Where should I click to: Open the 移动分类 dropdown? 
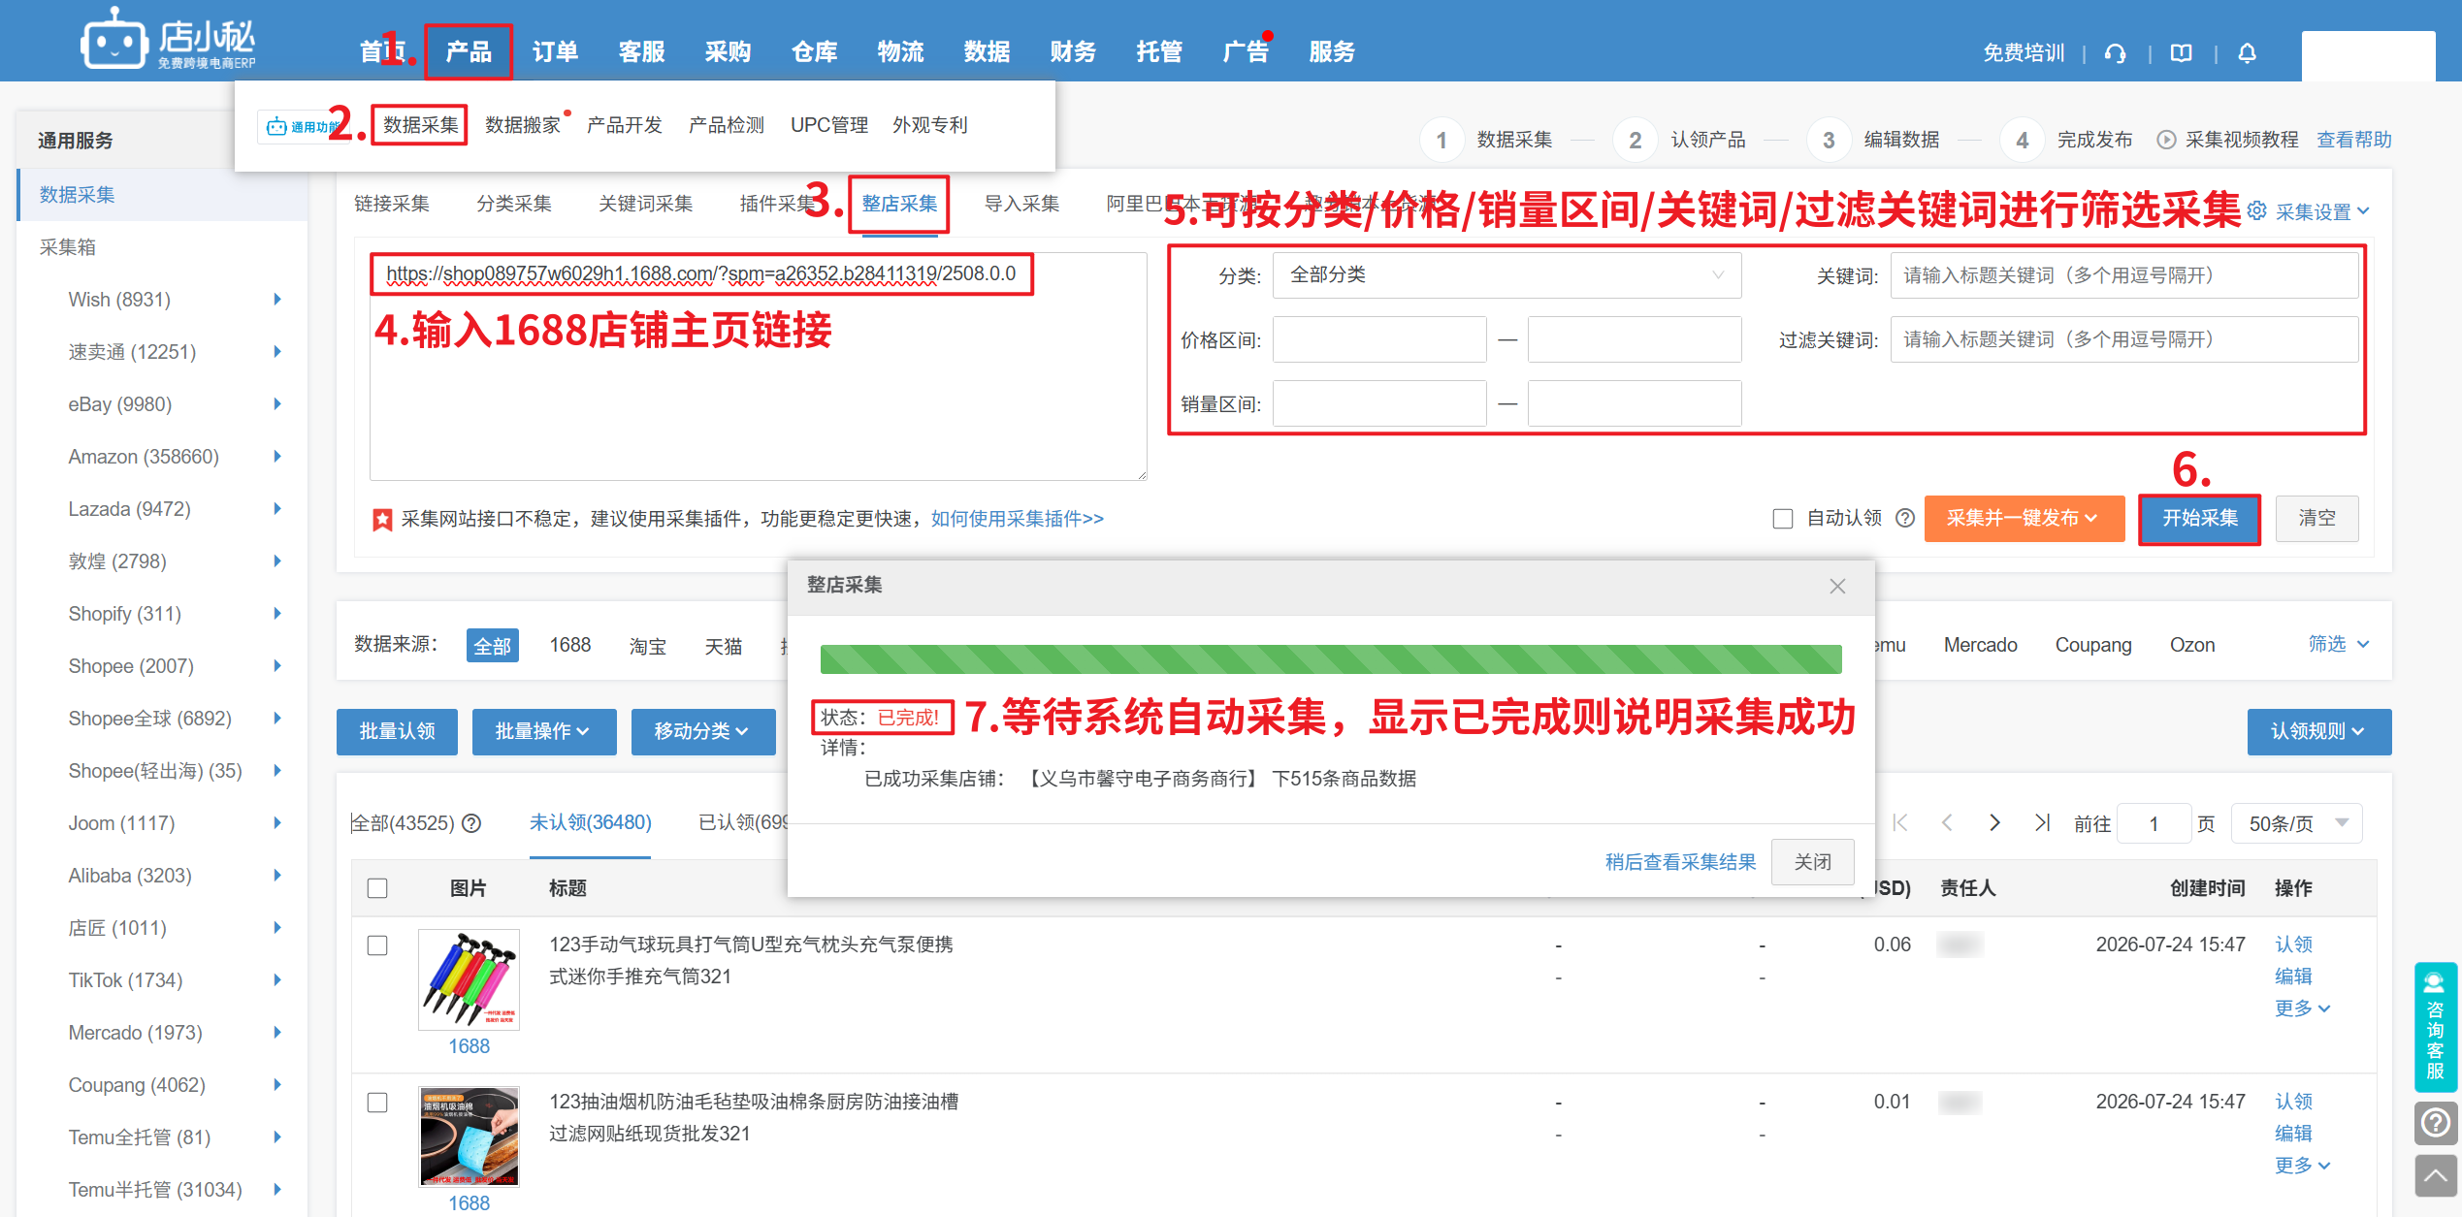(702, 731)
